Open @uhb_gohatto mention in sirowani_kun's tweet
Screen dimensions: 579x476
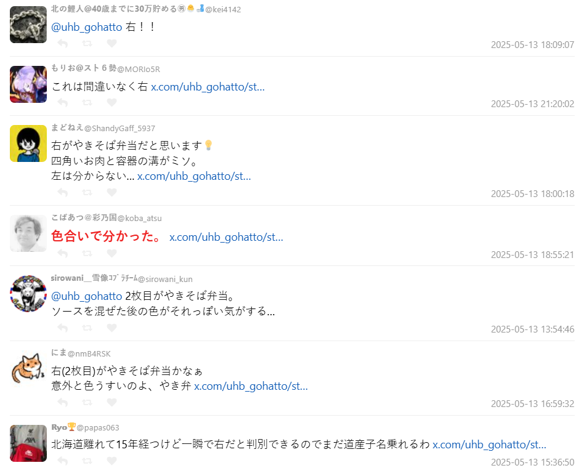[x=86, y=296]
